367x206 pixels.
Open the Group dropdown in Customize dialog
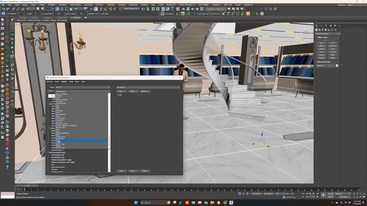[83, 88]
